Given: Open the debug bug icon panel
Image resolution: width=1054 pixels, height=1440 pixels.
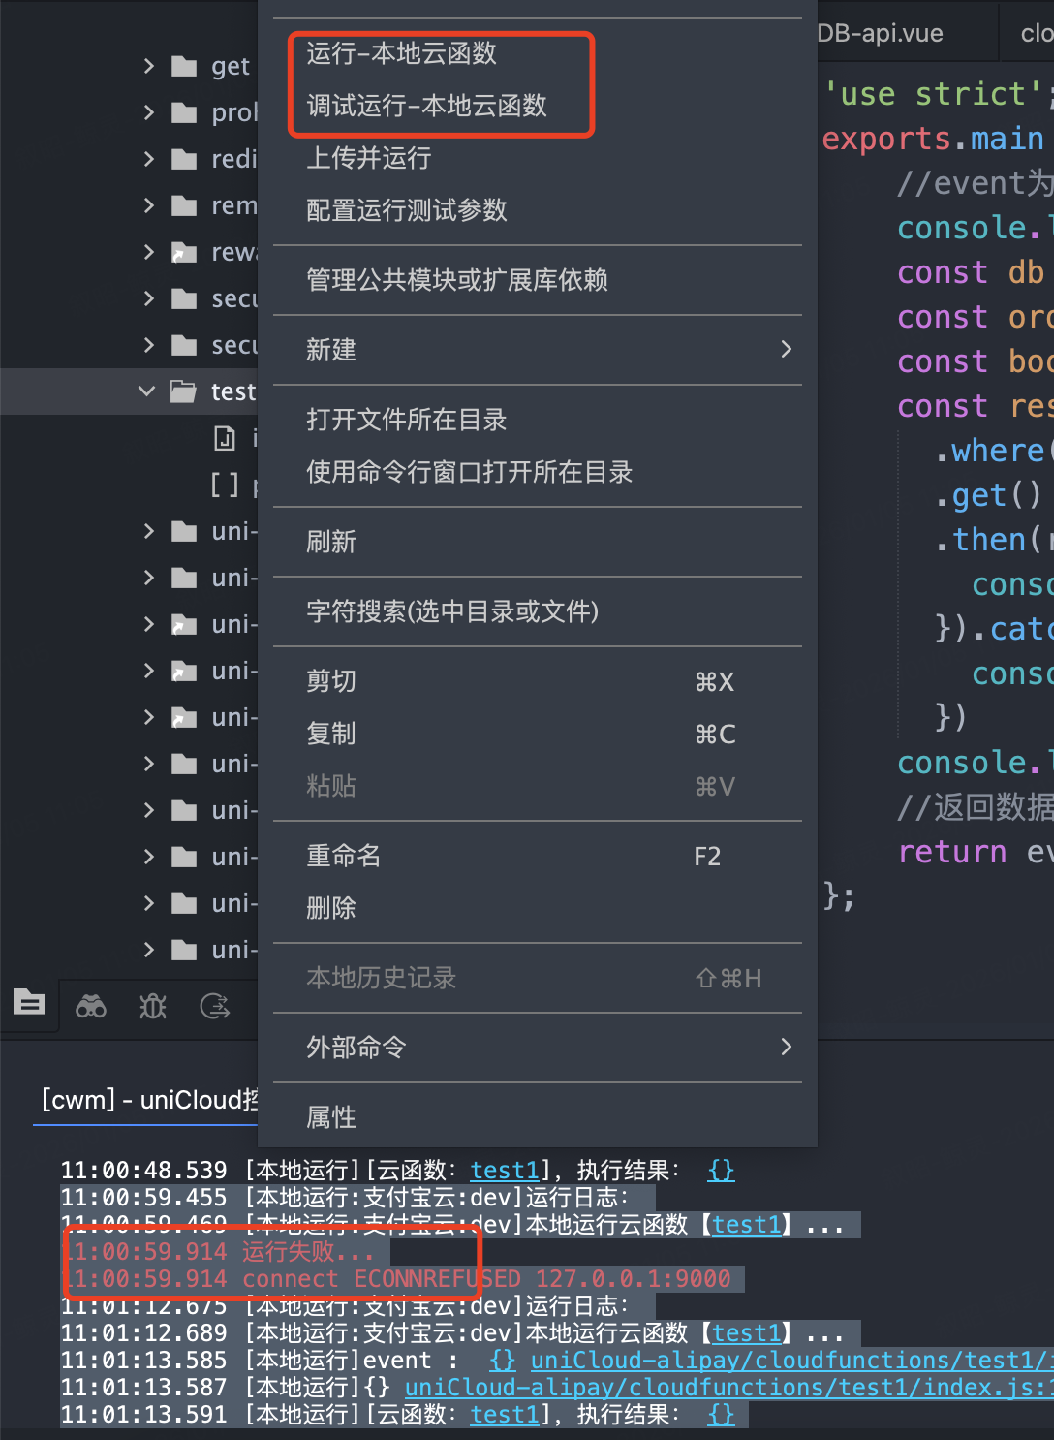Looking at the screenshot, I should [x=153, y=1007].
